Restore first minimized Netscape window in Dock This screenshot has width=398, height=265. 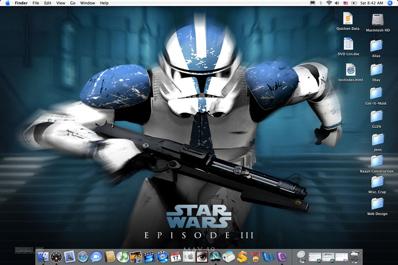pos(315,257)
